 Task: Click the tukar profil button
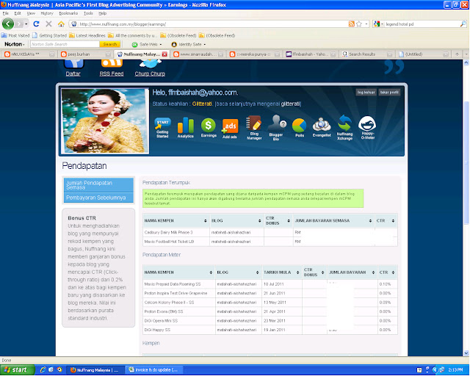pyautogui.click(x=389, y=93)
